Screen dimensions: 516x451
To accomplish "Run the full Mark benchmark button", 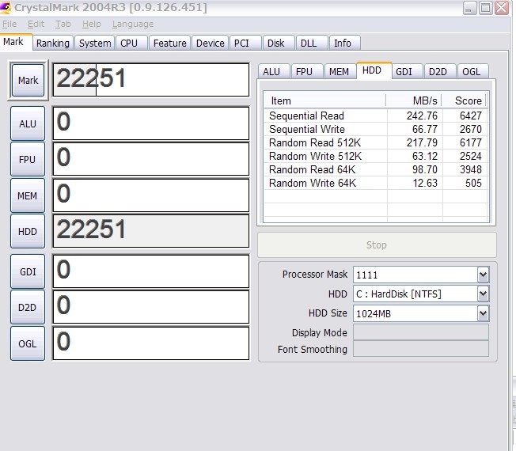I will tap(28, 81).
